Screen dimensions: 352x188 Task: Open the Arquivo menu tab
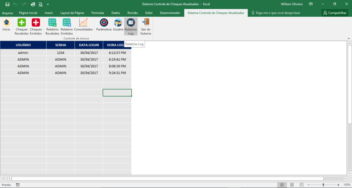pyautogui.click(x=7, y=13)
